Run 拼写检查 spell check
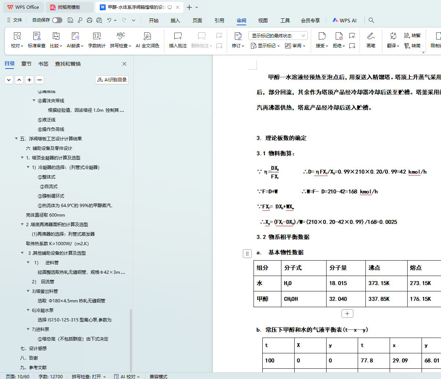 (120, 40)
